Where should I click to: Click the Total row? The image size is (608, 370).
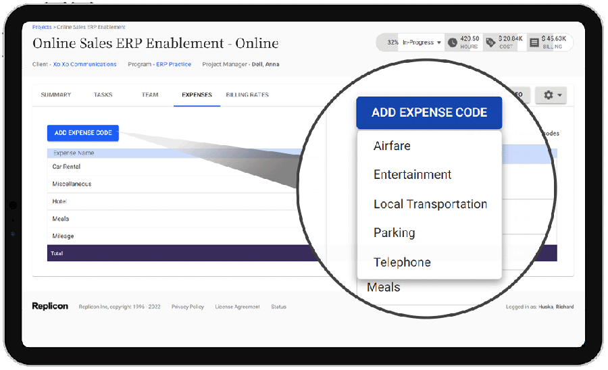click(302, 253)
